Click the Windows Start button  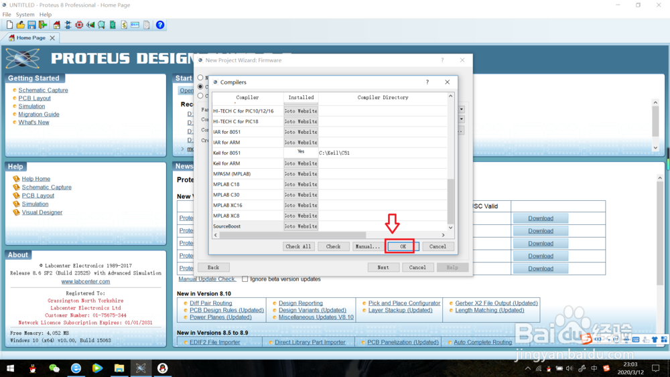point(10,368)
